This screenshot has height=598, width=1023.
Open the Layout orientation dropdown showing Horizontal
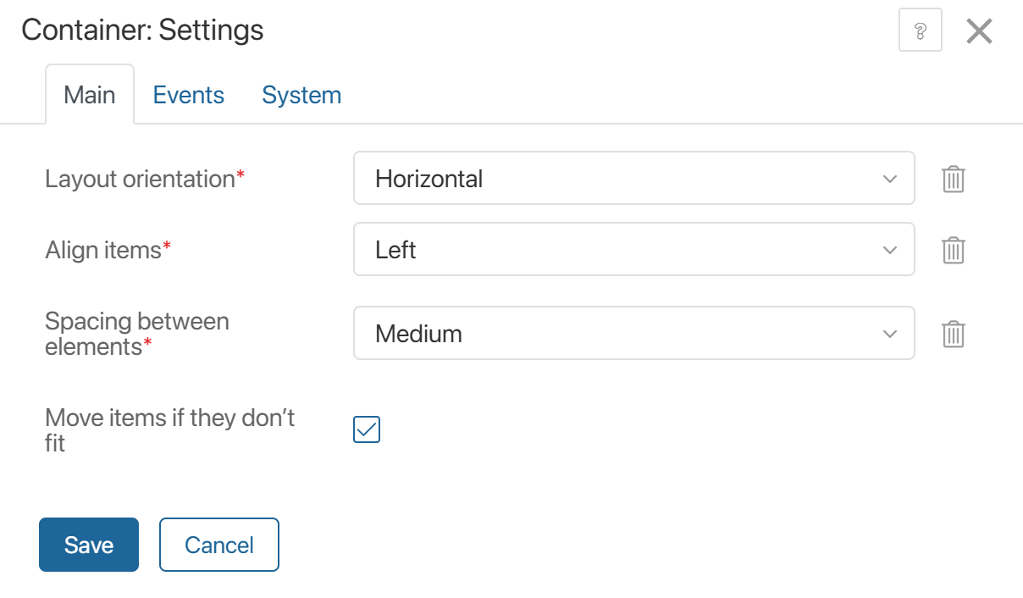633,179
